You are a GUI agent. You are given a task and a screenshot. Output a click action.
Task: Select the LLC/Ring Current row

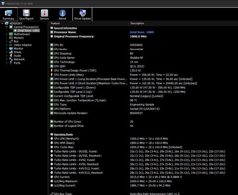(143, 186)
